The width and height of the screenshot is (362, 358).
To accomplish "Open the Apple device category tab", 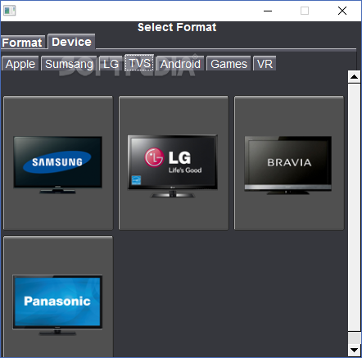I will 20,64.
